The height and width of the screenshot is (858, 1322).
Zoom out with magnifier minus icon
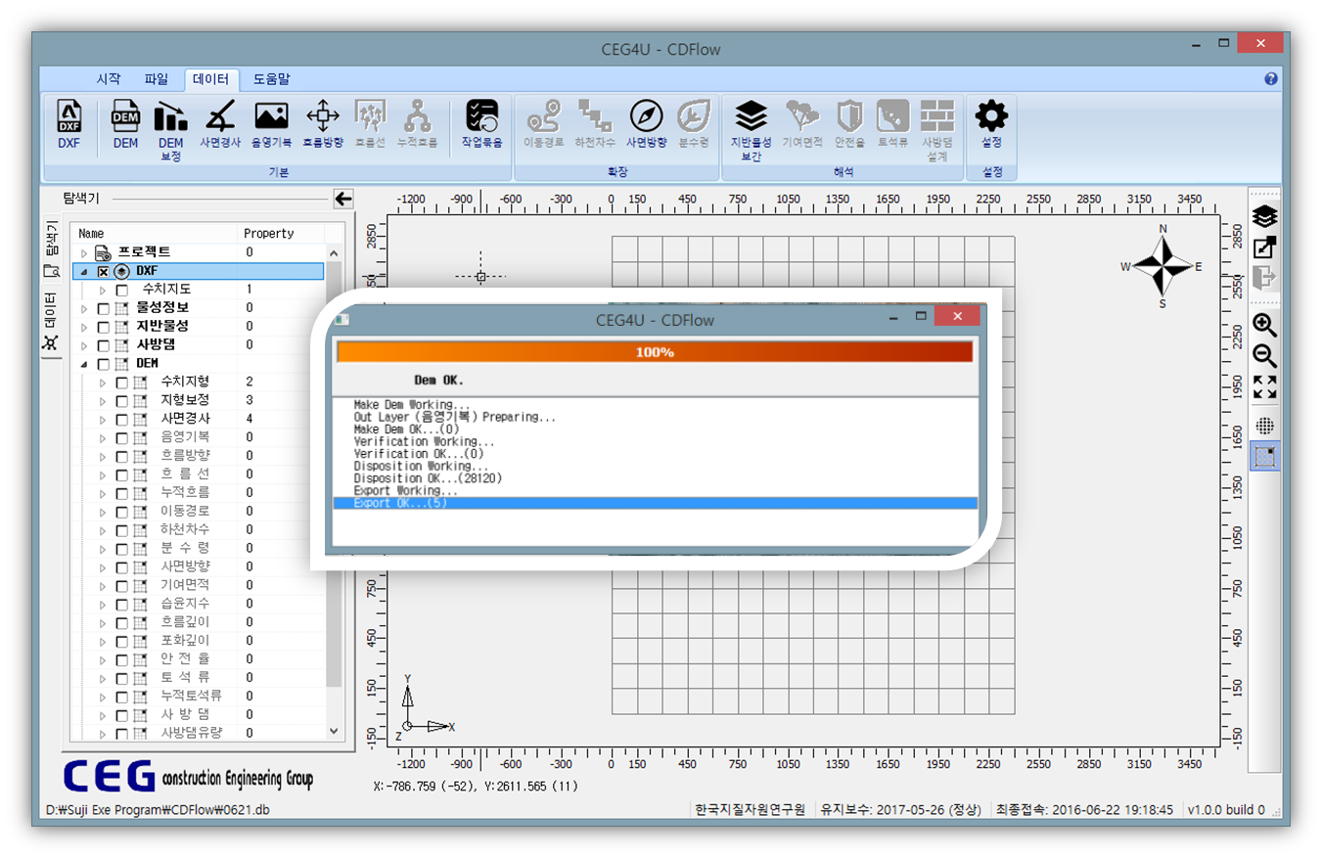tap(1265, 356)
